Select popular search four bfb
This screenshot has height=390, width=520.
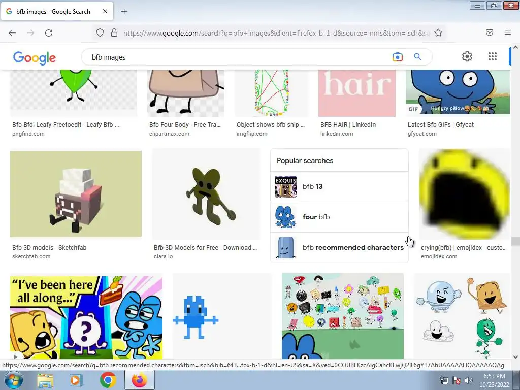[x=339, y=217]
